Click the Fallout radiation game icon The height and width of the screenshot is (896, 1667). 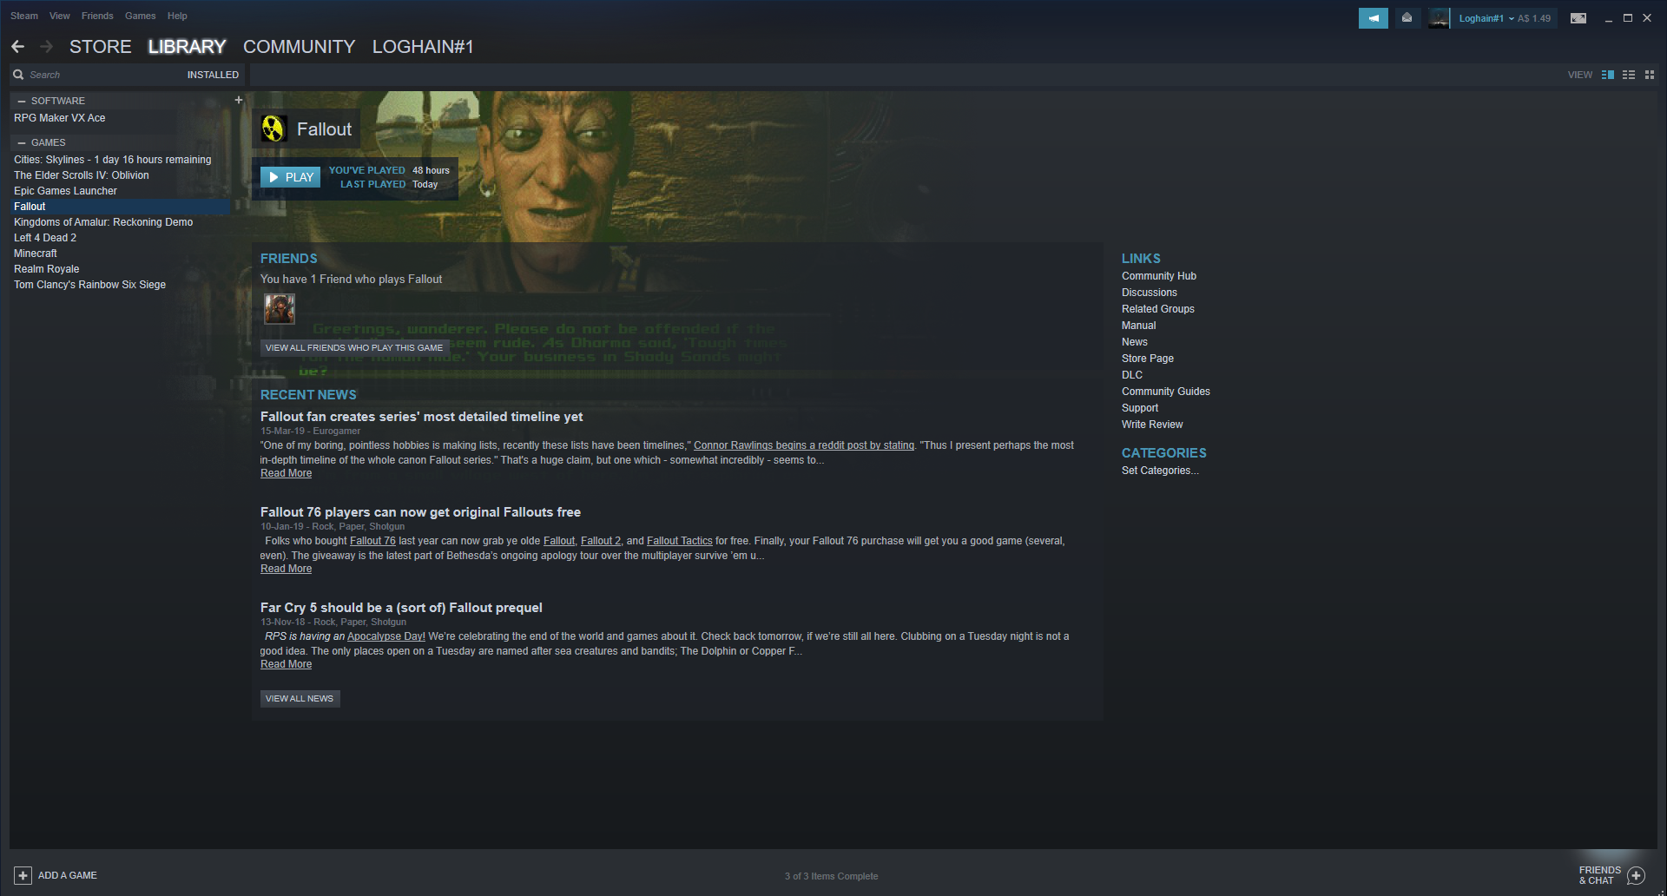pyautogui.click(x=273, y=129)
